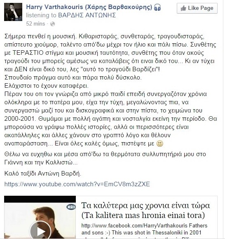Click the post paragraph starting with Σήμερα πενθεί

tap(110, 53)
